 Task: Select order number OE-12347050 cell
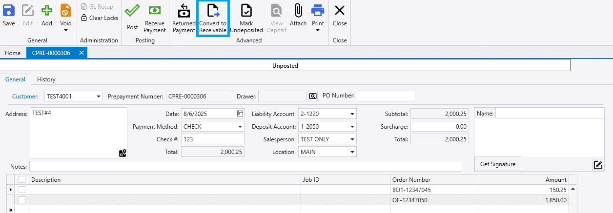(x=434, y=199)
